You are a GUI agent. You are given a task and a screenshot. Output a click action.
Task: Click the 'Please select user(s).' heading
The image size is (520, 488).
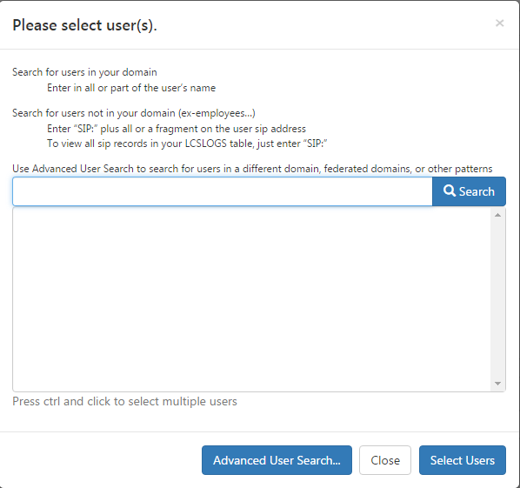coord(84,25)
